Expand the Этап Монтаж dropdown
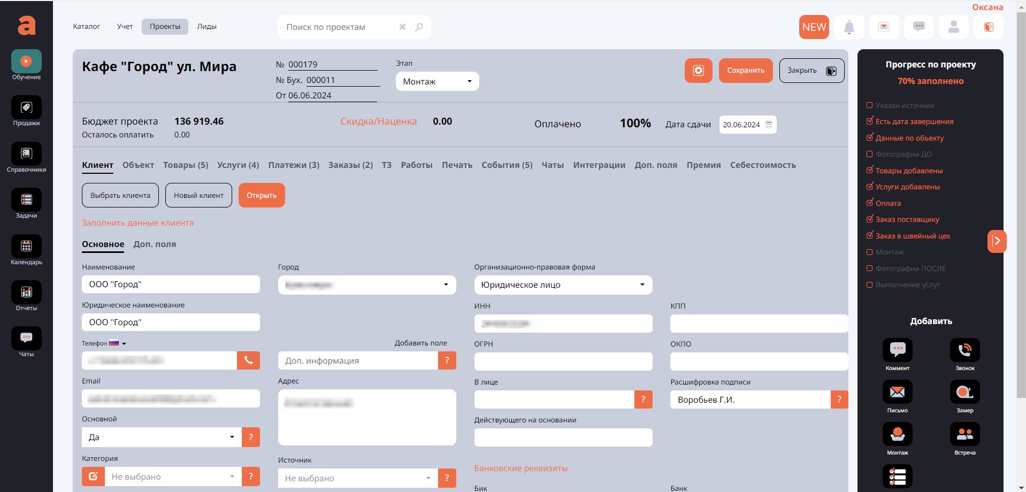 (437, 82)
